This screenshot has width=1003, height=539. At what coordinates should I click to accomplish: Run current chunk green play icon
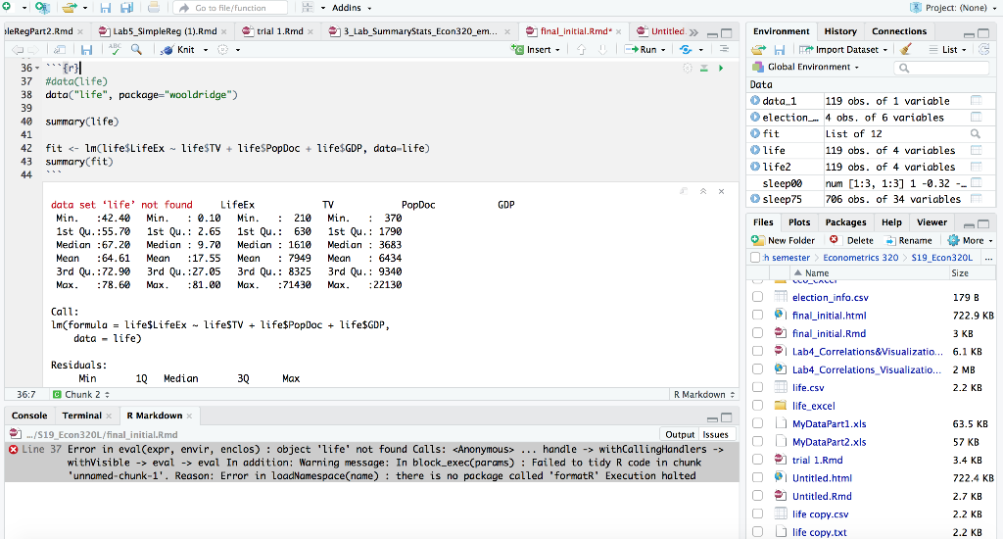(x=721, y=68)
